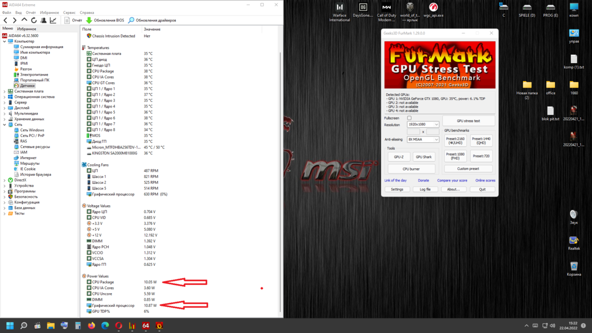Open FurMark Settings
Screen dimensions: 592x333
coord(397,190)
